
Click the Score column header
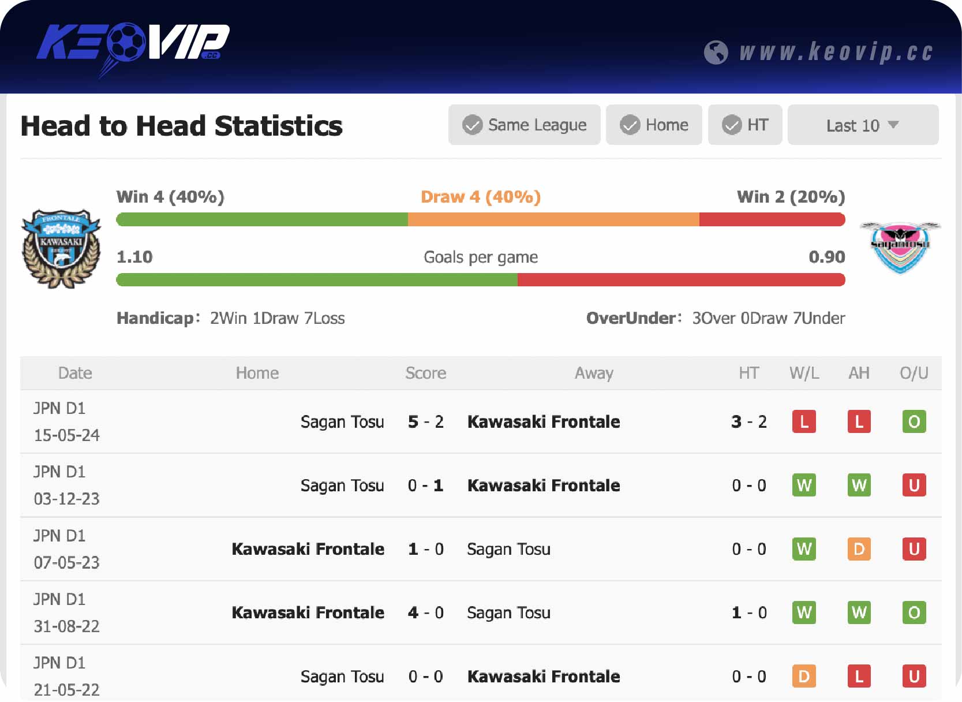(x=425, y=373)
